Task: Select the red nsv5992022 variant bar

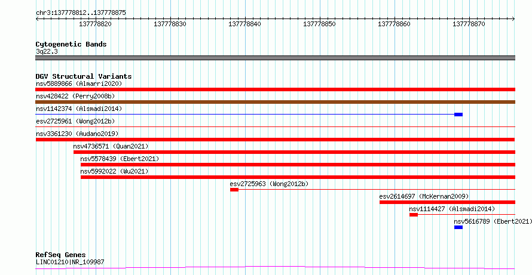Action: [298, 177]
